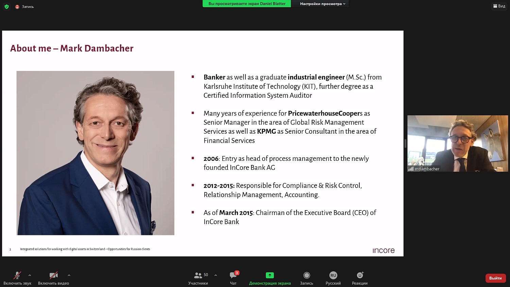This screenshot has height=287, width=510.
Task: Open Русский language interpretation selector
Action: coord(333,278)
